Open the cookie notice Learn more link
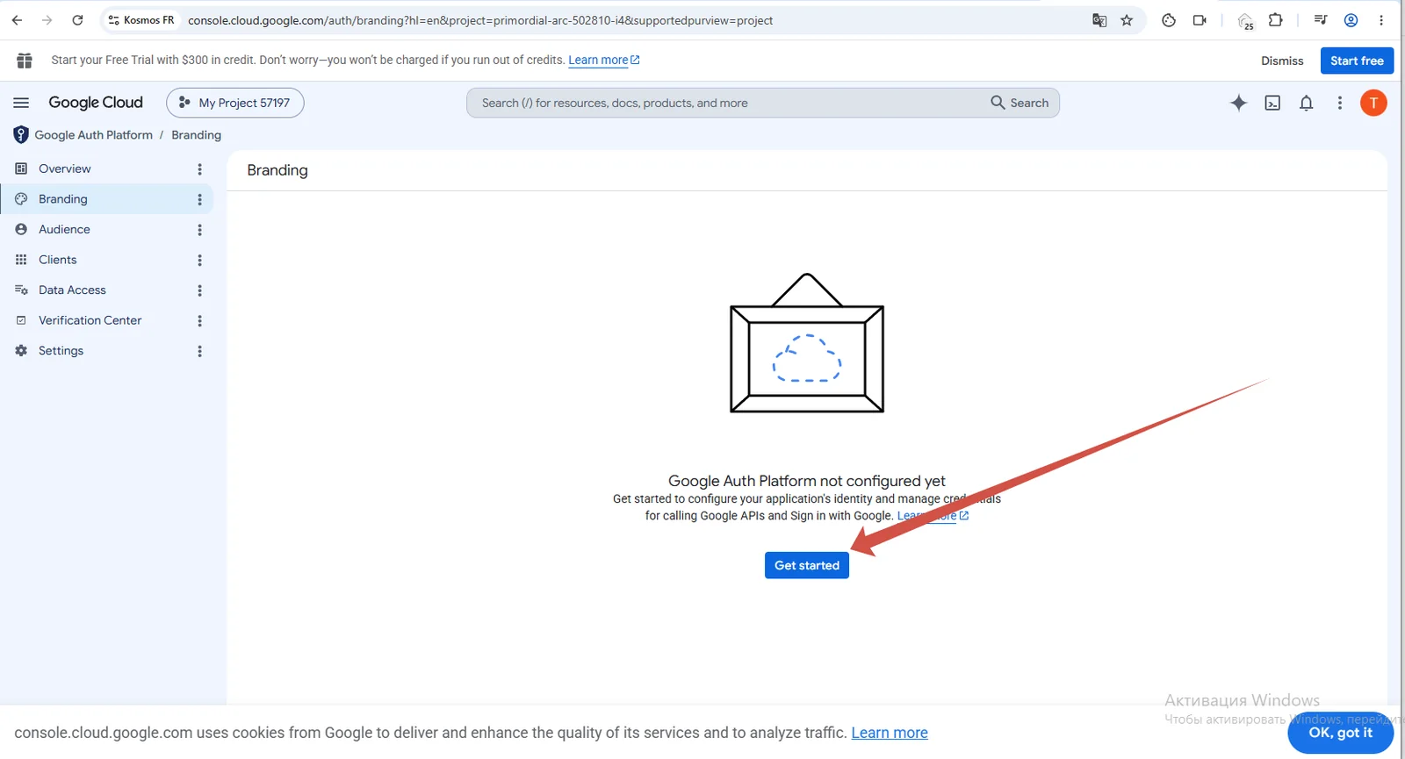Viewport: 1405px width, 759px height. (890, 733)
